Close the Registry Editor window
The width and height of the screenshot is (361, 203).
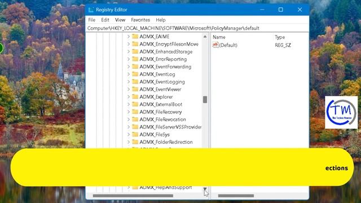pyautogui.click(x=300, y=10)
